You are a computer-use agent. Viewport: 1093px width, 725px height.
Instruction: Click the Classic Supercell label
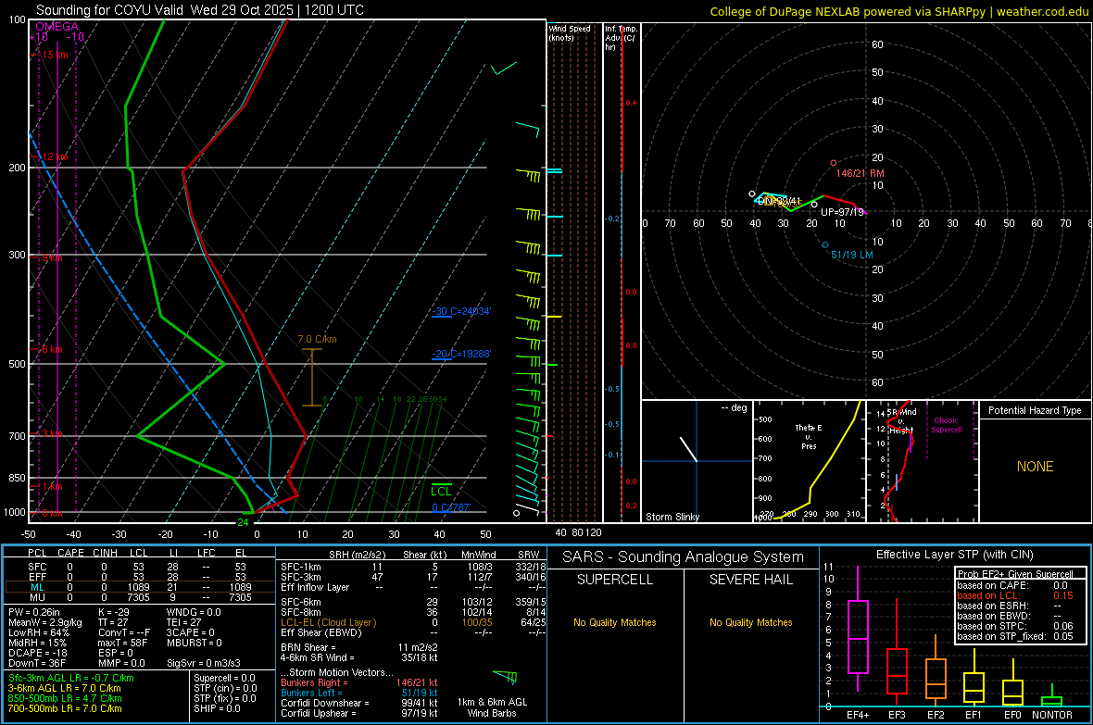[946, 425]
